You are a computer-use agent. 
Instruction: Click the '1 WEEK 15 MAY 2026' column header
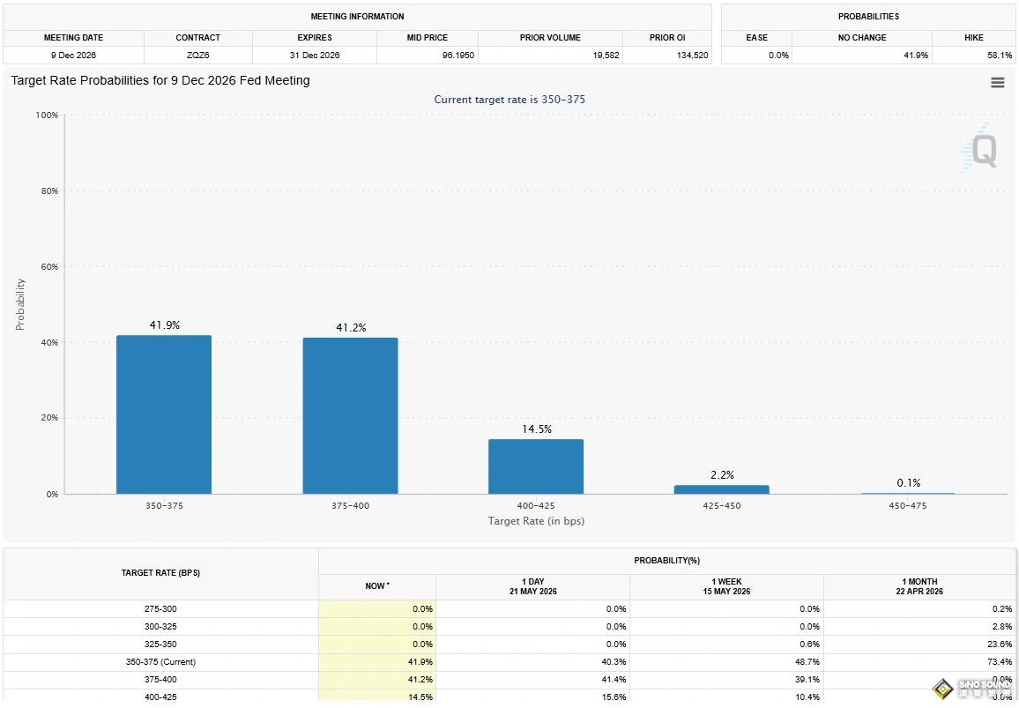tap(726, 586)
